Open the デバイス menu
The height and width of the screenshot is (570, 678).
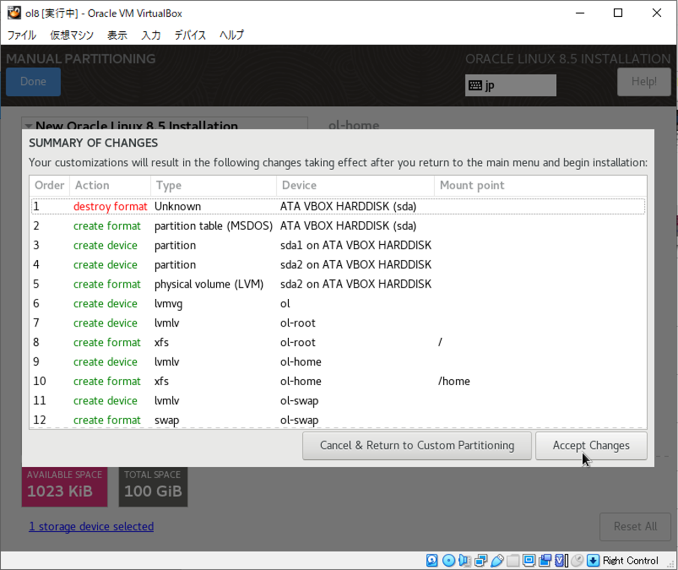(190, 35)
